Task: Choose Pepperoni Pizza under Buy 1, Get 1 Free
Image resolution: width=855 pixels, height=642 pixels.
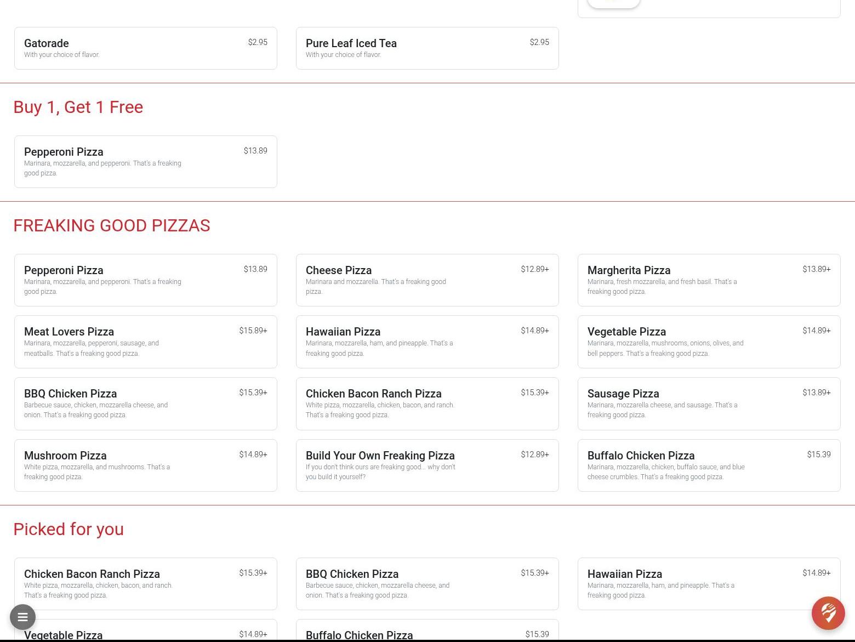Action: [x=145, y=162]
